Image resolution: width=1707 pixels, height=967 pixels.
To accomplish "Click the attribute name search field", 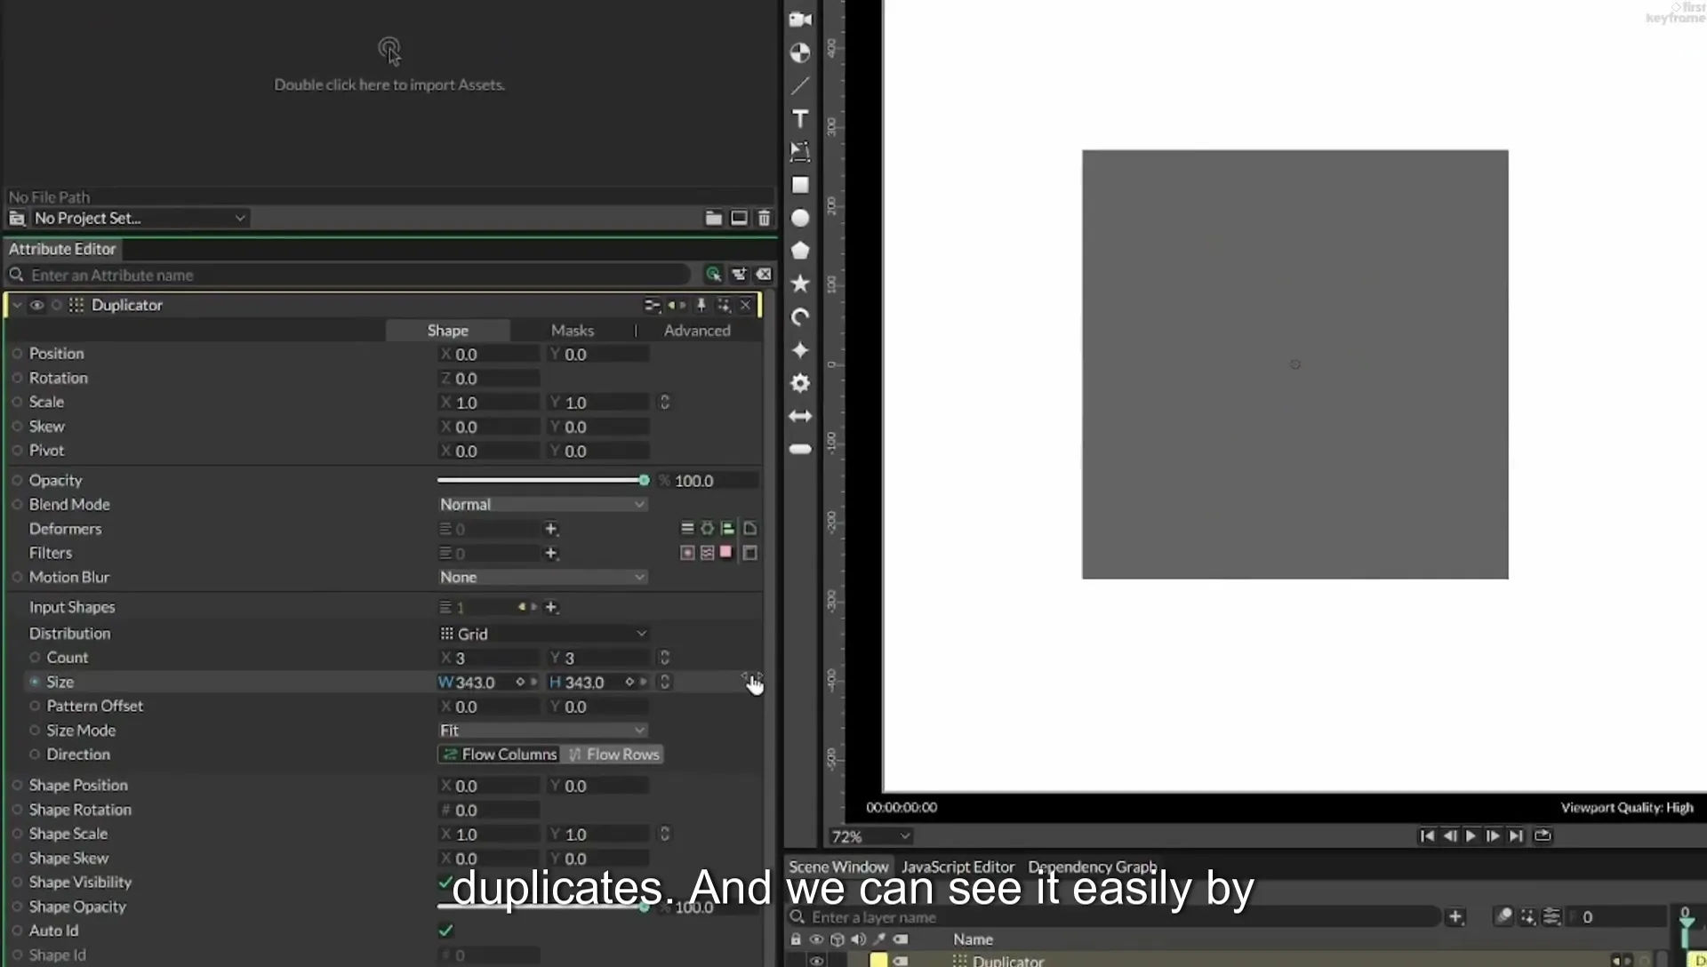I will pyautogui.click(x=356, y=275).
